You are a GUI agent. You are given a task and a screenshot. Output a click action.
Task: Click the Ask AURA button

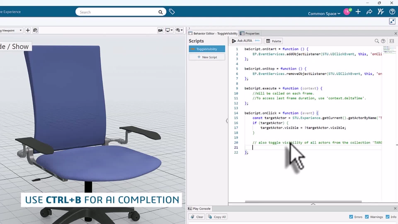245,41
